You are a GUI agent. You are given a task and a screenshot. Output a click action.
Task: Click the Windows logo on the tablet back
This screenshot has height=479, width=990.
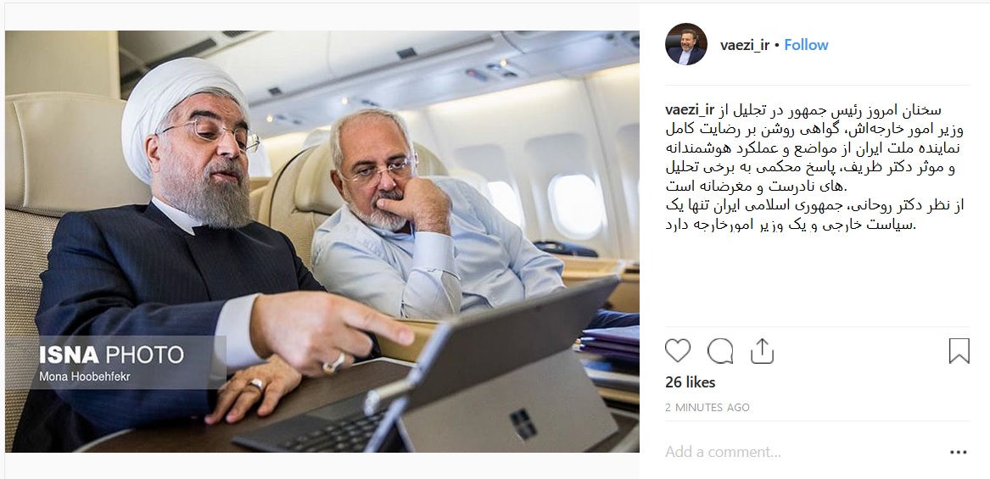[x=523, y=423]
